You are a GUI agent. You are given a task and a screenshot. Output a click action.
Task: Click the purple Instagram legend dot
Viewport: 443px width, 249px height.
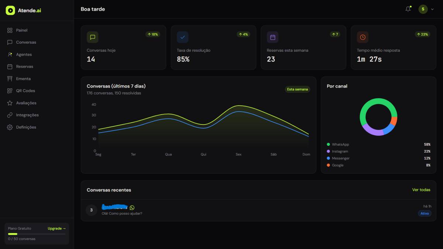point(329,151)
